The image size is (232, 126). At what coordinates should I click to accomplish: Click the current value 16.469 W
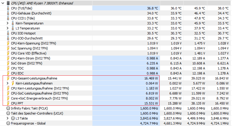(151, 78)
